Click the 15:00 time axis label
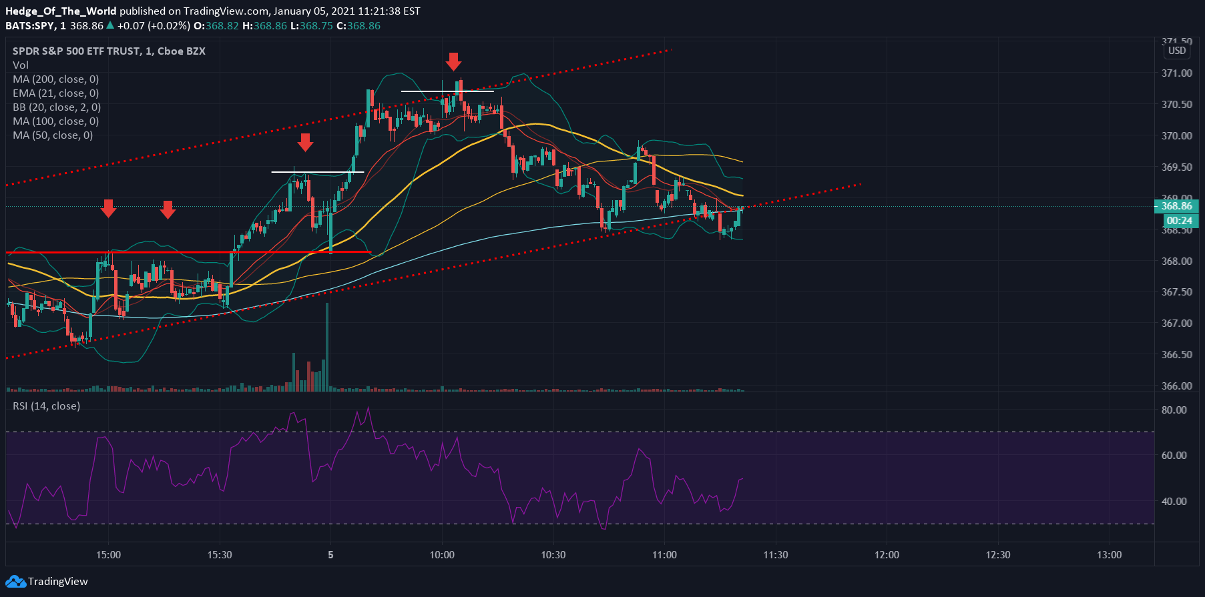The height and width of the screenshot is (597, 1205). pos(108,555)
